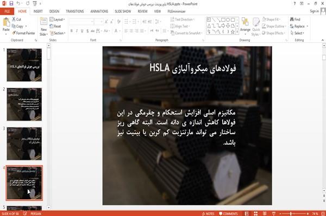
Task: Switch to the ANIMATIONS tab
Action: point(99,11)
